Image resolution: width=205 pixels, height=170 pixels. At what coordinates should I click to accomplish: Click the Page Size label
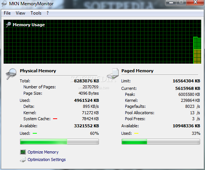click(33, 93)
